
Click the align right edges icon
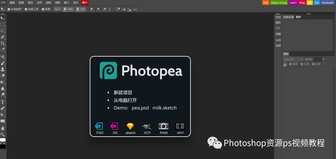click(104, 9)
